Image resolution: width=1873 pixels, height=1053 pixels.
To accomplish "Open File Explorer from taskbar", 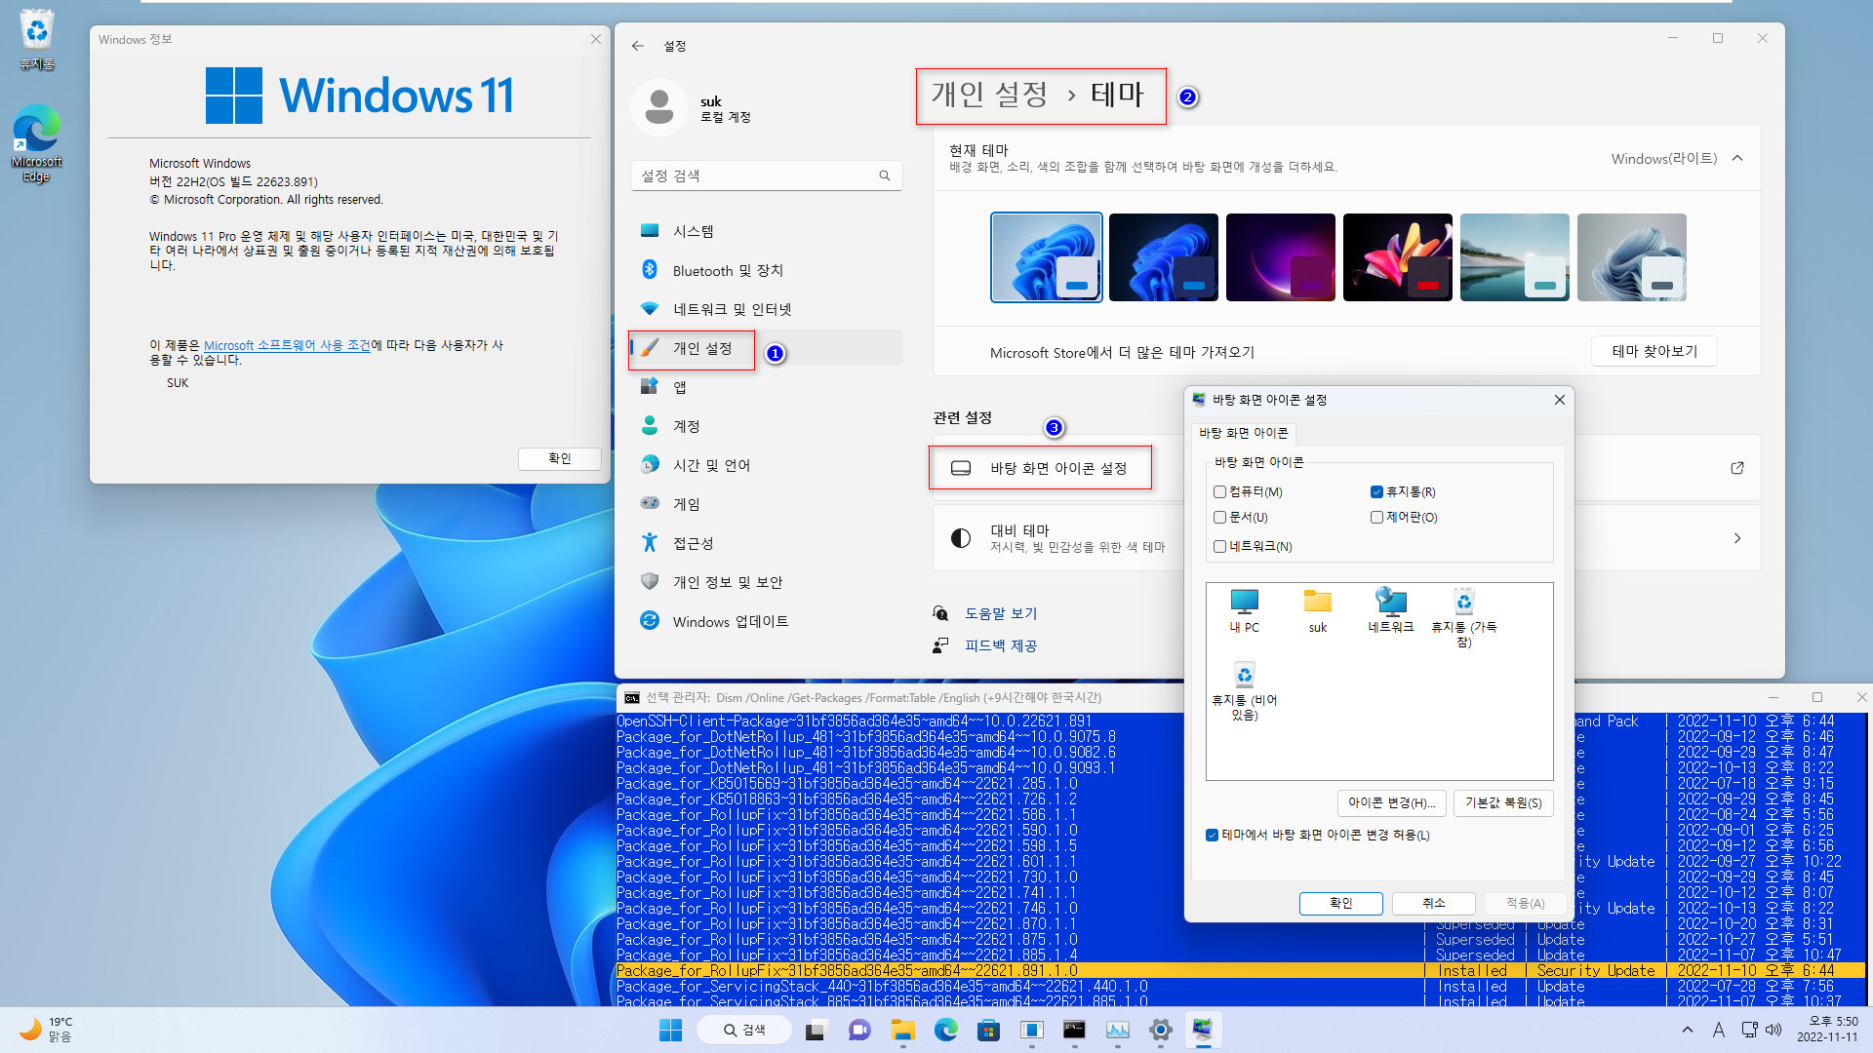I will click(x=902, y=1030).
